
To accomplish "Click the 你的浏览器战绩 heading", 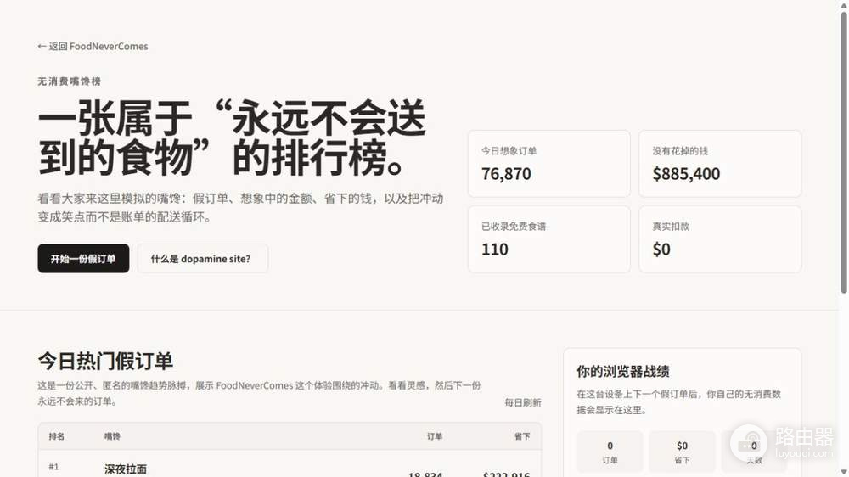I will click(x=623, y=372).
